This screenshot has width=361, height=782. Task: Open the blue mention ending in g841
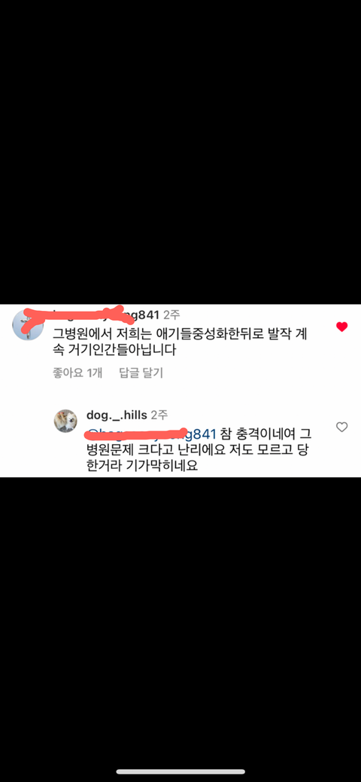[x=151, y=434]
